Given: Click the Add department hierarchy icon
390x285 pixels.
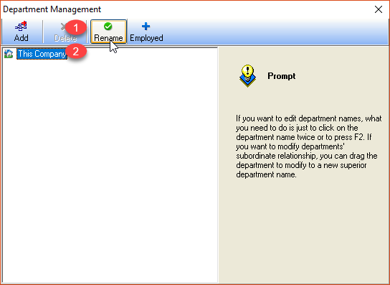Looking at the screenshot, I should click(x=21, y=27).
